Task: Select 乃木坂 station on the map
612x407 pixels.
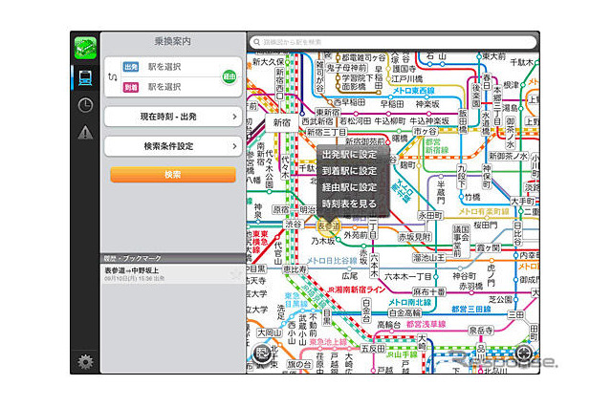Action: tap(323, 242)
